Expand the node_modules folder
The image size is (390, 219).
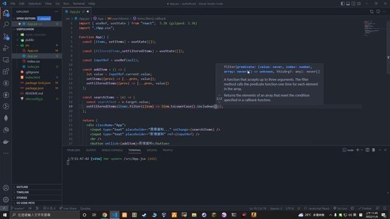(x=36, y=35)
